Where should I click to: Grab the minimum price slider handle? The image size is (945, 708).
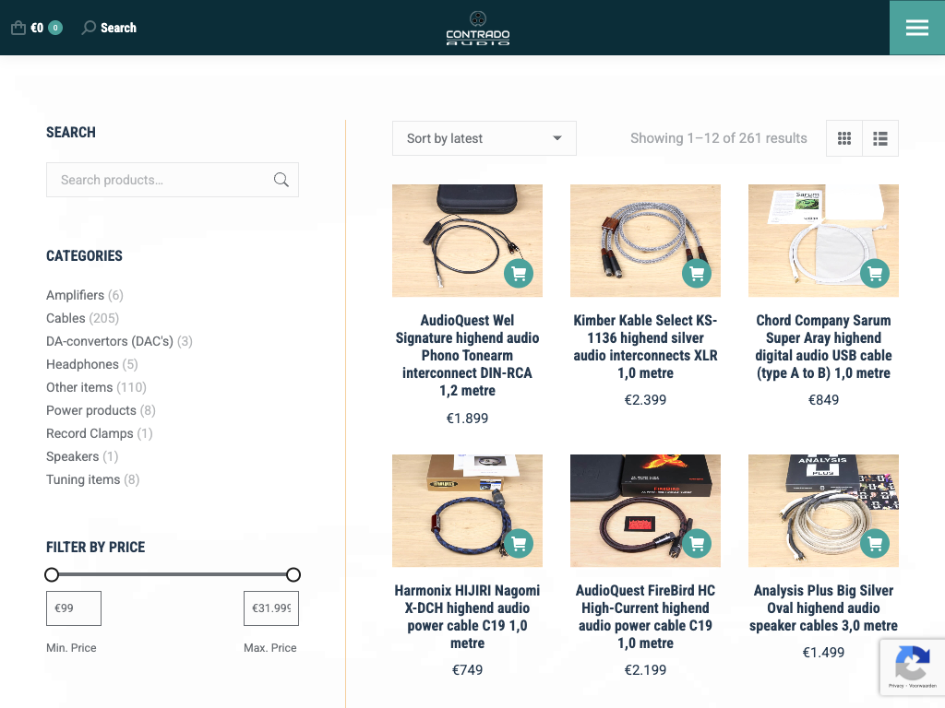52,574
